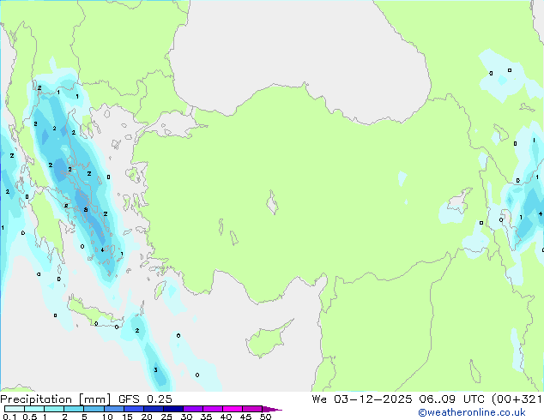Select legend label '30'
Screen dimensions: 544x420
pyautogui.click(x=186, y=417)
